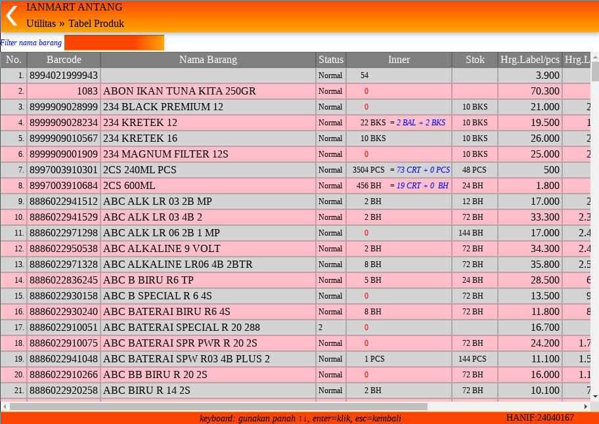Click the horizontal scrollbar right arrow
Viewport: 599px width, 424px height.
585,406
